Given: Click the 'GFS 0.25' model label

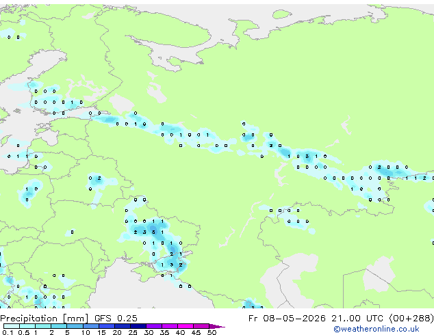Looking at the screenshot, I should coord(116,319).
